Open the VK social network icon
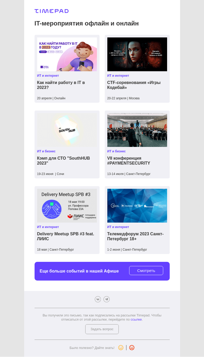 click(x=98, y=299)
